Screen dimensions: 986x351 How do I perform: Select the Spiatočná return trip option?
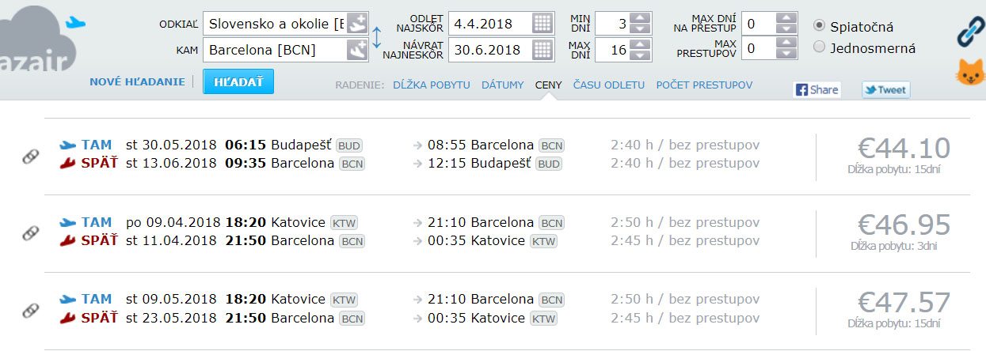[820, 26]
